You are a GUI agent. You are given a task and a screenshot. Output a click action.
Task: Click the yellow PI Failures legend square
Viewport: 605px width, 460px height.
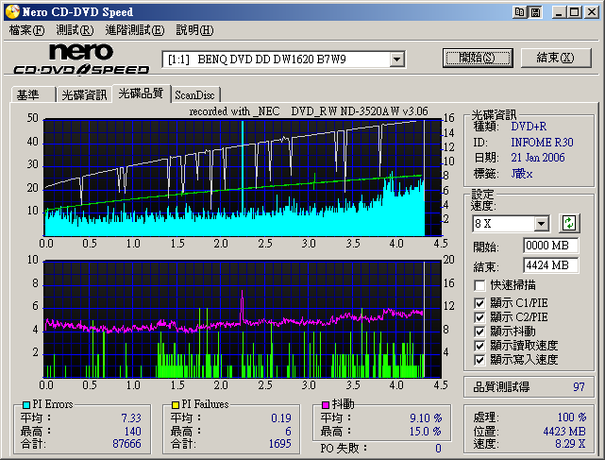(x=176, y=405)
